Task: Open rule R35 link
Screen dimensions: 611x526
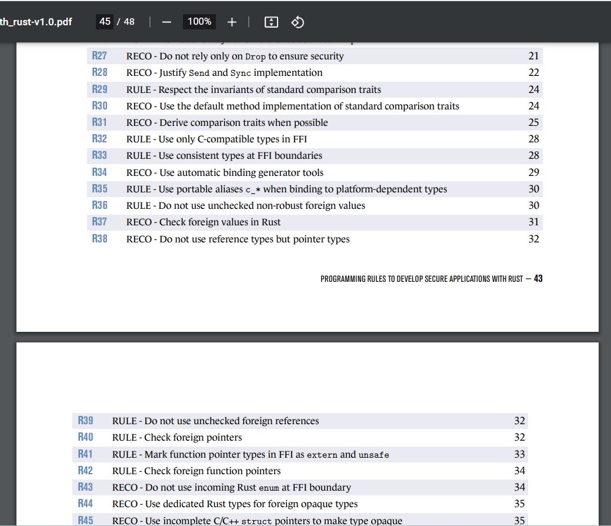Action: 99,189
